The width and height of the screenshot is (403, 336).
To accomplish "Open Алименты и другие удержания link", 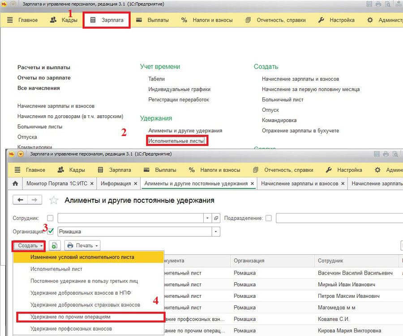I will (185, 131).
